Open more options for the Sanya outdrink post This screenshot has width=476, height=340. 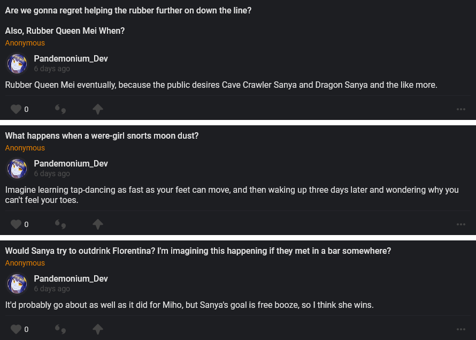(461, 329)
